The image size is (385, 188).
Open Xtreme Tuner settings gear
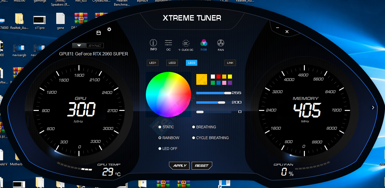pyautogui.click(x=109, y=29)
